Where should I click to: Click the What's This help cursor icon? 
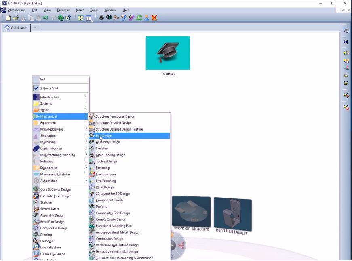click(x=68, y=18)
